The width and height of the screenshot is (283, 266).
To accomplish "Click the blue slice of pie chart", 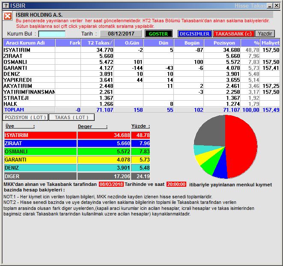I will (x=221, y=169).
